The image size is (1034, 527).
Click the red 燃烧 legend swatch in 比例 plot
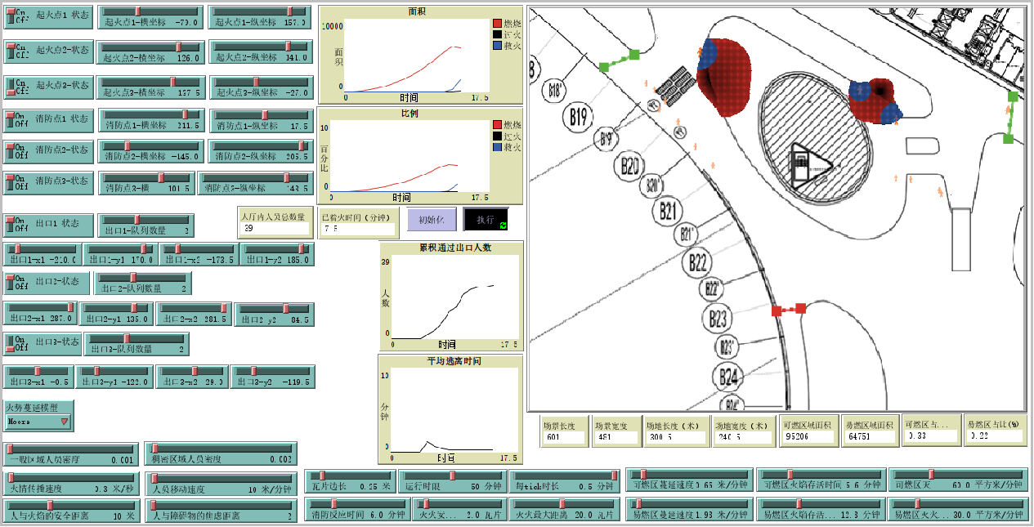click(x=498, y=125)
